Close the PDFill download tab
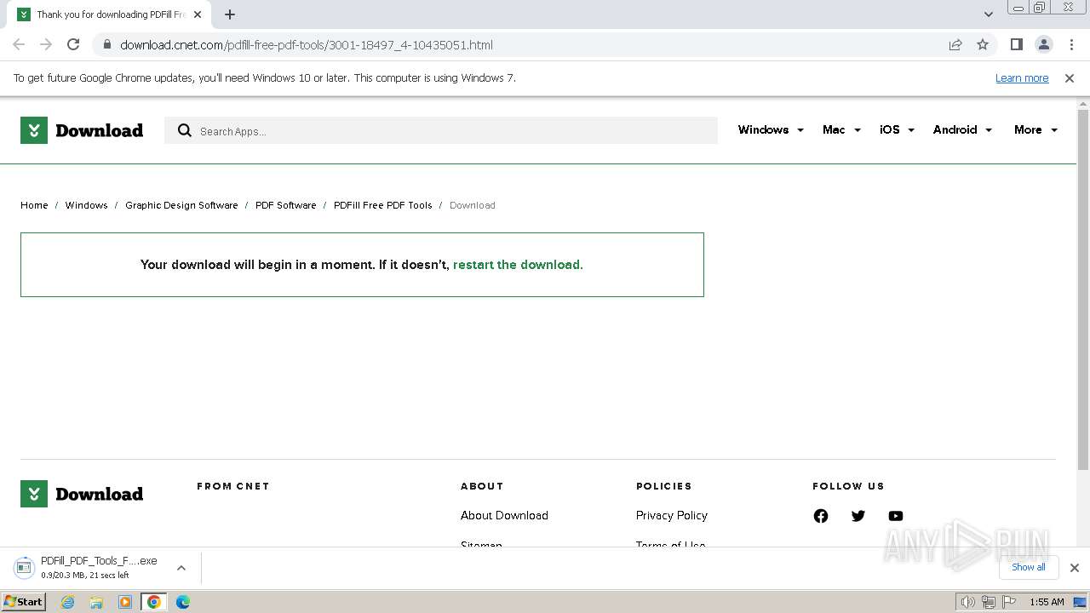Viewport: 1090px width, 613px height. [x=198, y=14]
